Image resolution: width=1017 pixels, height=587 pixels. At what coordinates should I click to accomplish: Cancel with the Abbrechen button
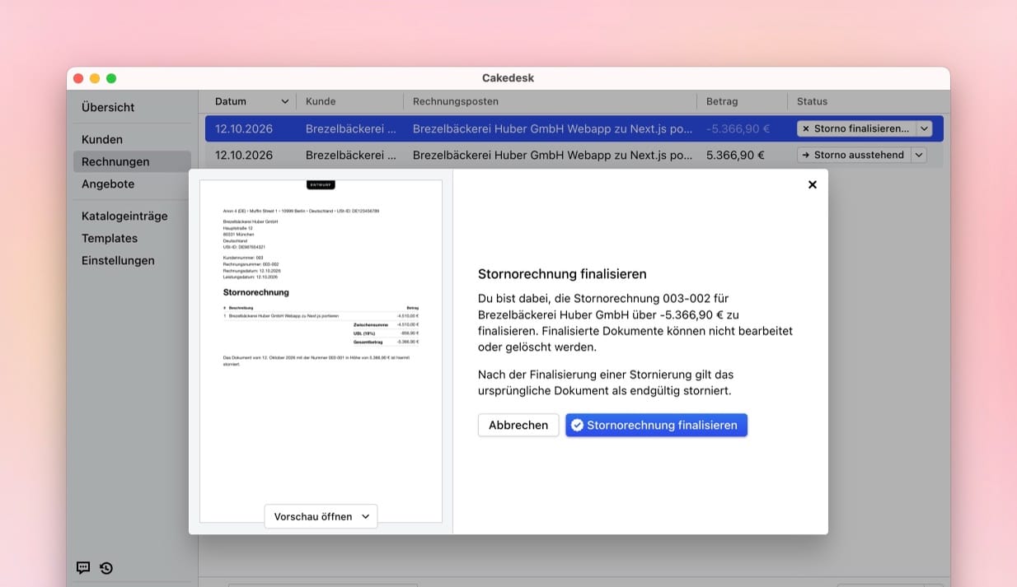[x=518, y=425]
